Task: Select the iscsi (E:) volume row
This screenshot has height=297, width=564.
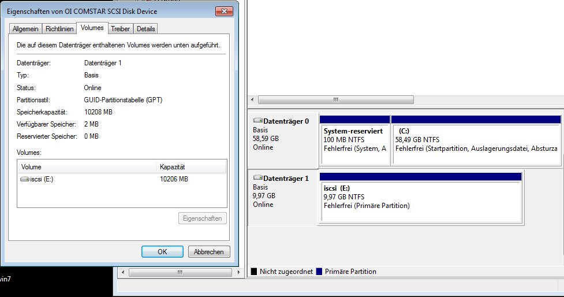Action: click(122, 179)
